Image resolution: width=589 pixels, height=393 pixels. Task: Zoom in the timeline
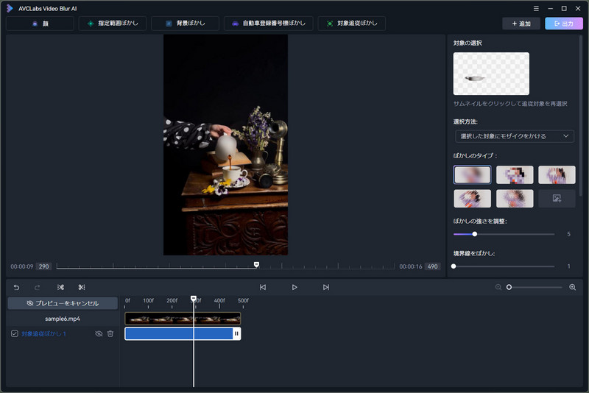click(x=573, y=287)
